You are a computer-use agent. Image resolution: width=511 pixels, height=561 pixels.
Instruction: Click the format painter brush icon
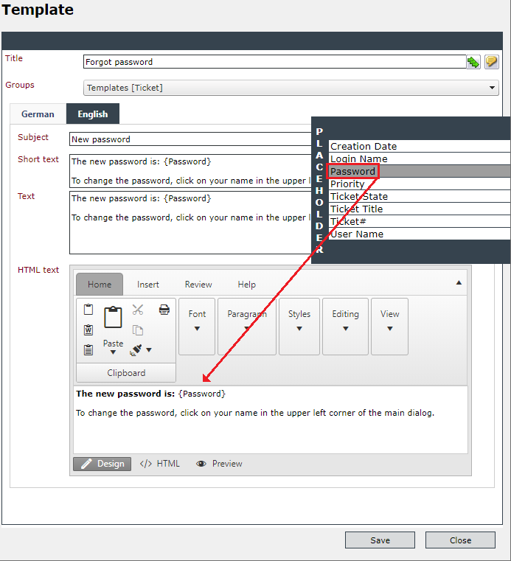point(136,349)
